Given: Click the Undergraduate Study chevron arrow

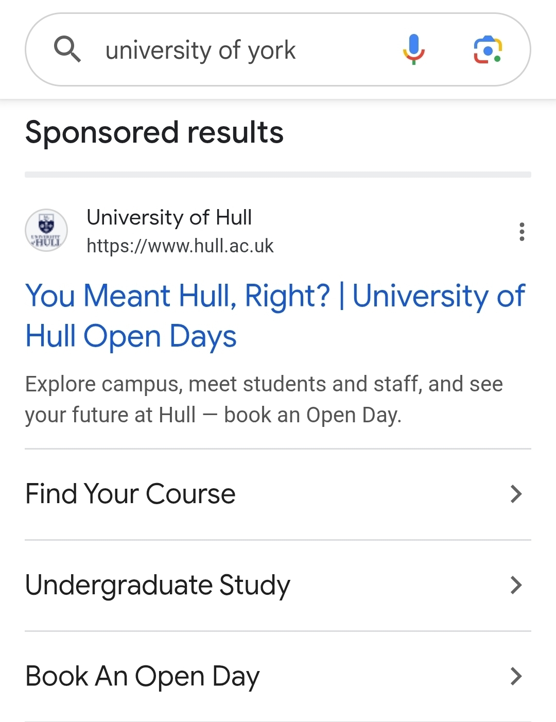Looking at the screenshot, I should (516, 585).
